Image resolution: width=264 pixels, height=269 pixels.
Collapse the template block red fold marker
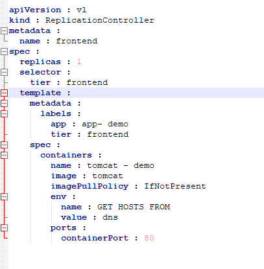(4, 93)
